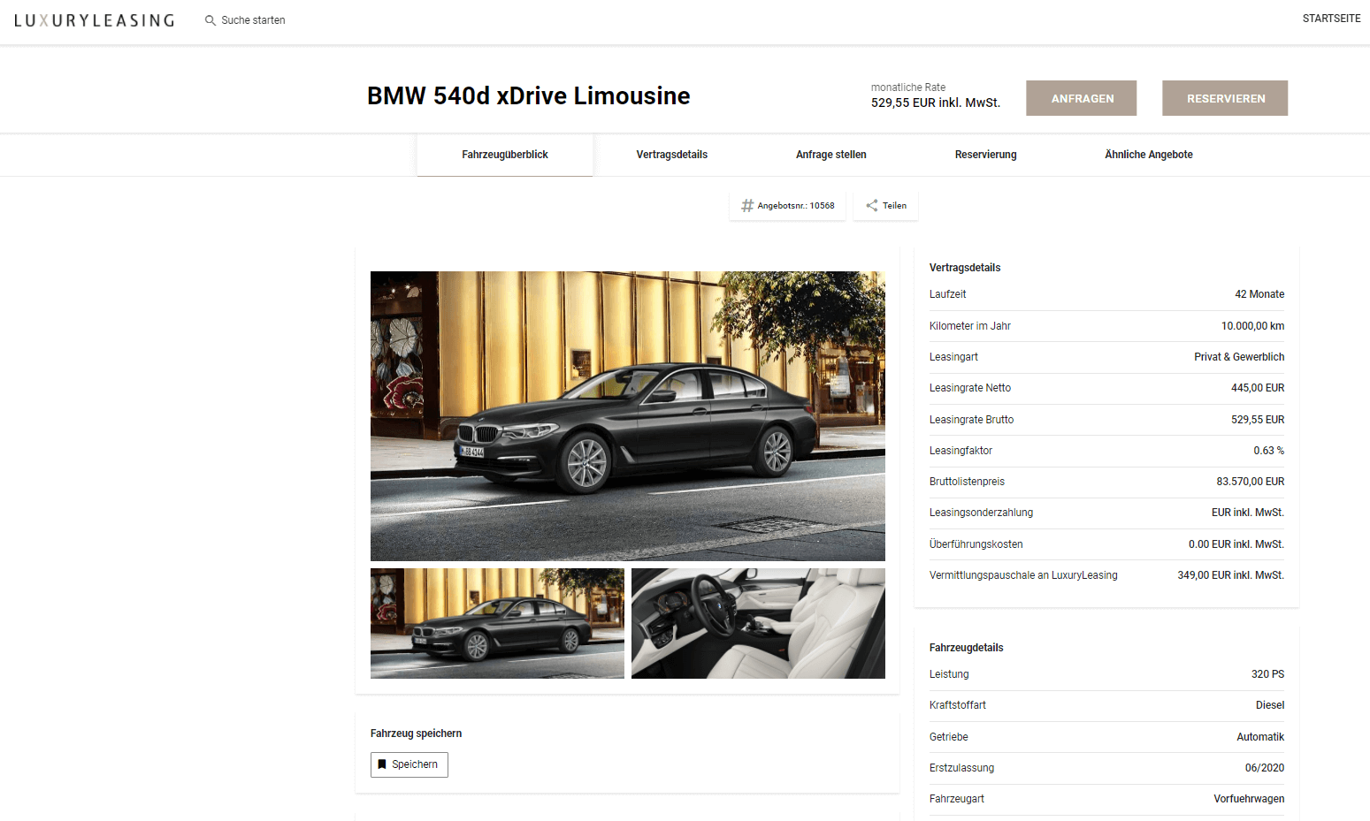Click the Leasingrate Brutto label
Screen dimensions: 1370x821
click(972, 420)
